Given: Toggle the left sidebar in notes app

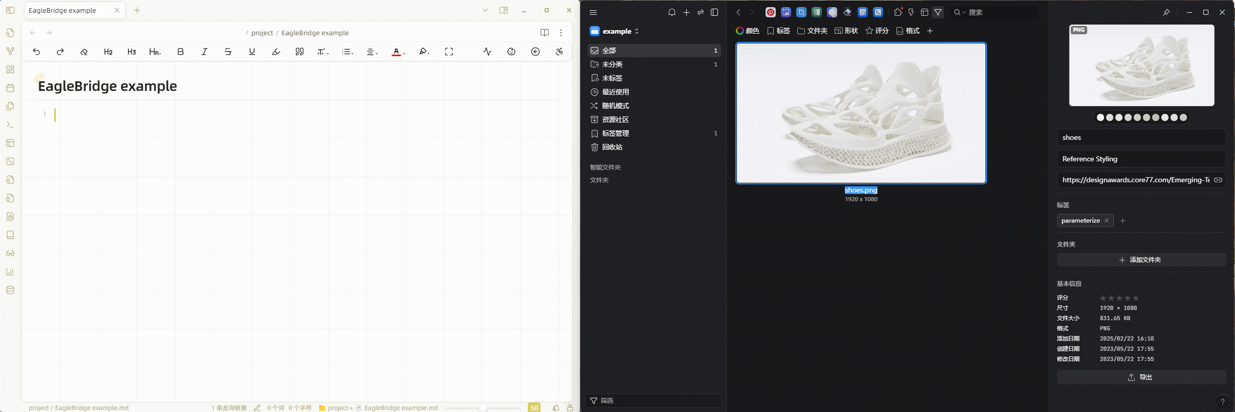Looking at the screenshot, I should coord(10,10).
